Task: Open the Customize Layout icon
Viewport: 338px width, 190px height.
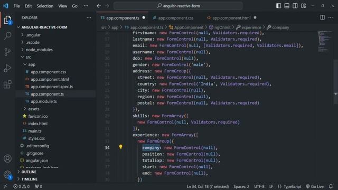Action: pos(304,6)
